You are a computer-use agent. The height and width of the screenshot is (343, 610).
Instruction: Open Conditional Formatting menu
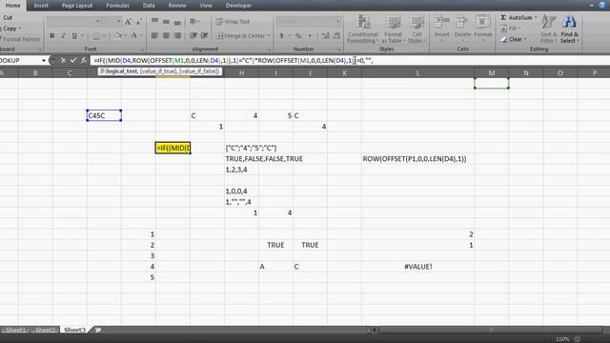click(363, 30)
